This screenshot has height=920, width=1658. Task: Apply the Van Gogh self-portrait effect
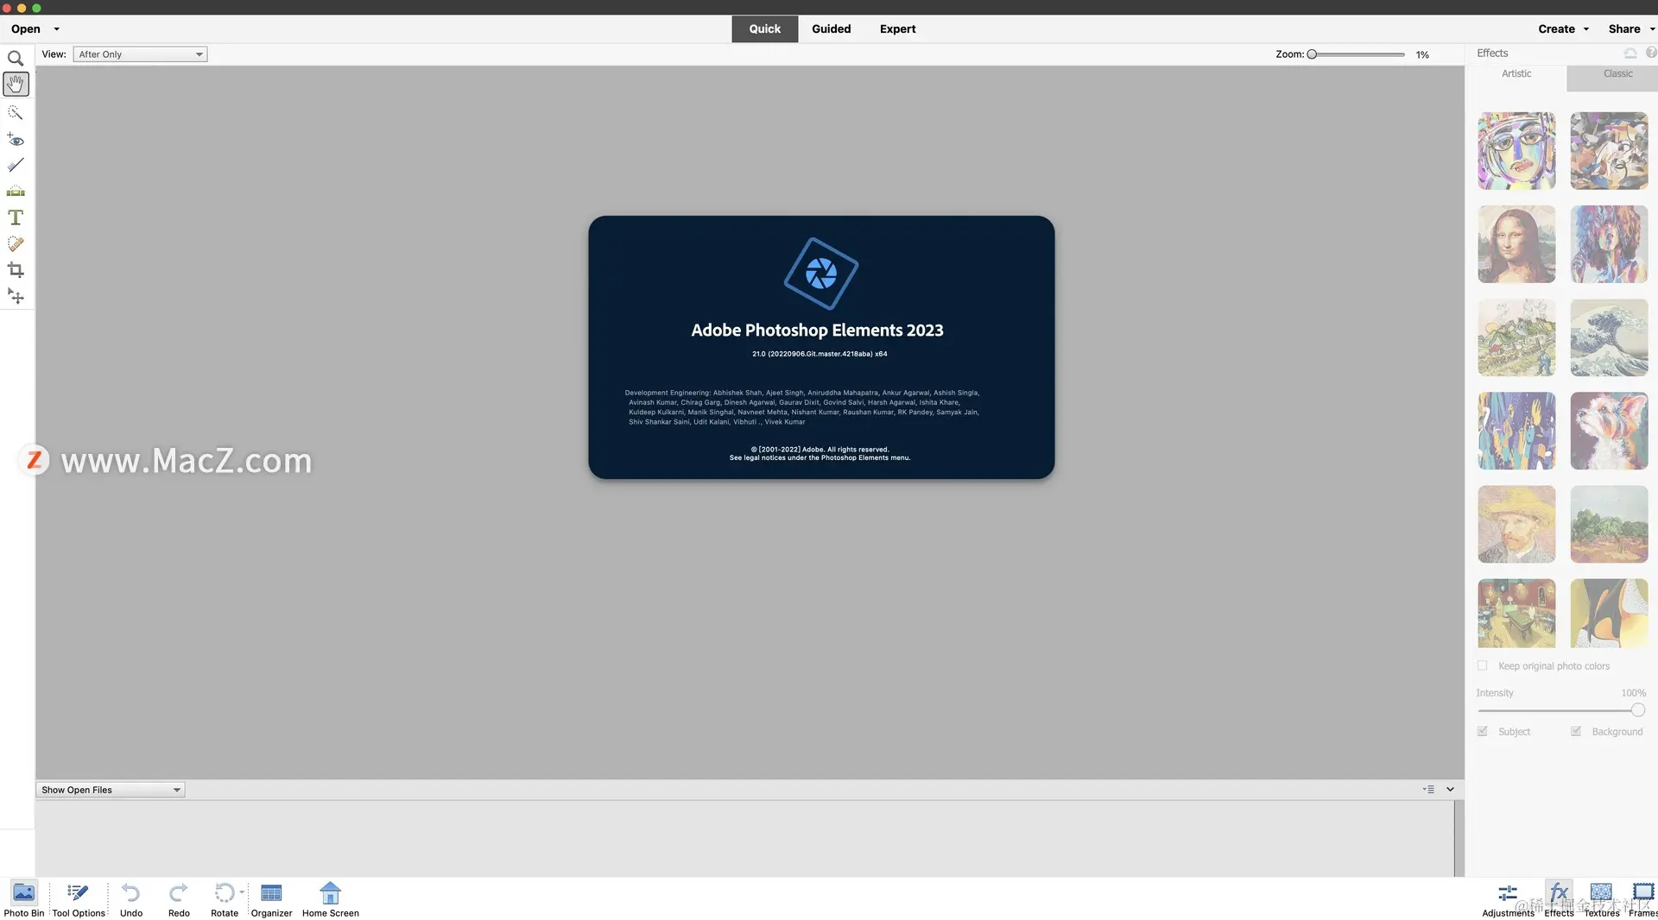(1516, 524)
